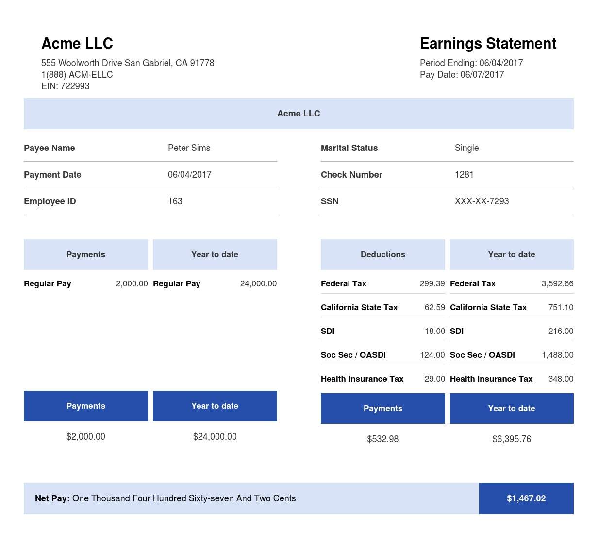Select Peter Sims payee name value

[x=189, y=148]
